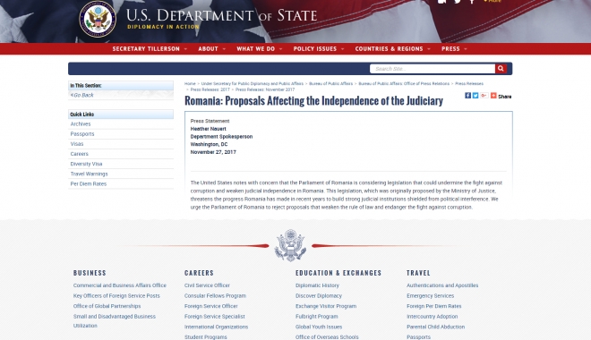Open Key Officers of Foreign Service Posts
Image resolution: width=591 pixels, height=340 pixels.
click(116, 296)
